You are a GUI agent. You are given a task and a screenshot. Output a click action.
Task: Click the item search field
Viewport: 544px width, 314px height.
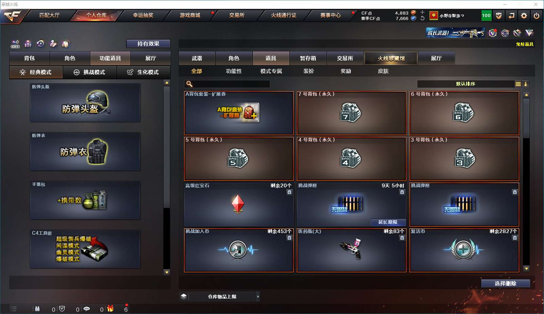point(227,84)
